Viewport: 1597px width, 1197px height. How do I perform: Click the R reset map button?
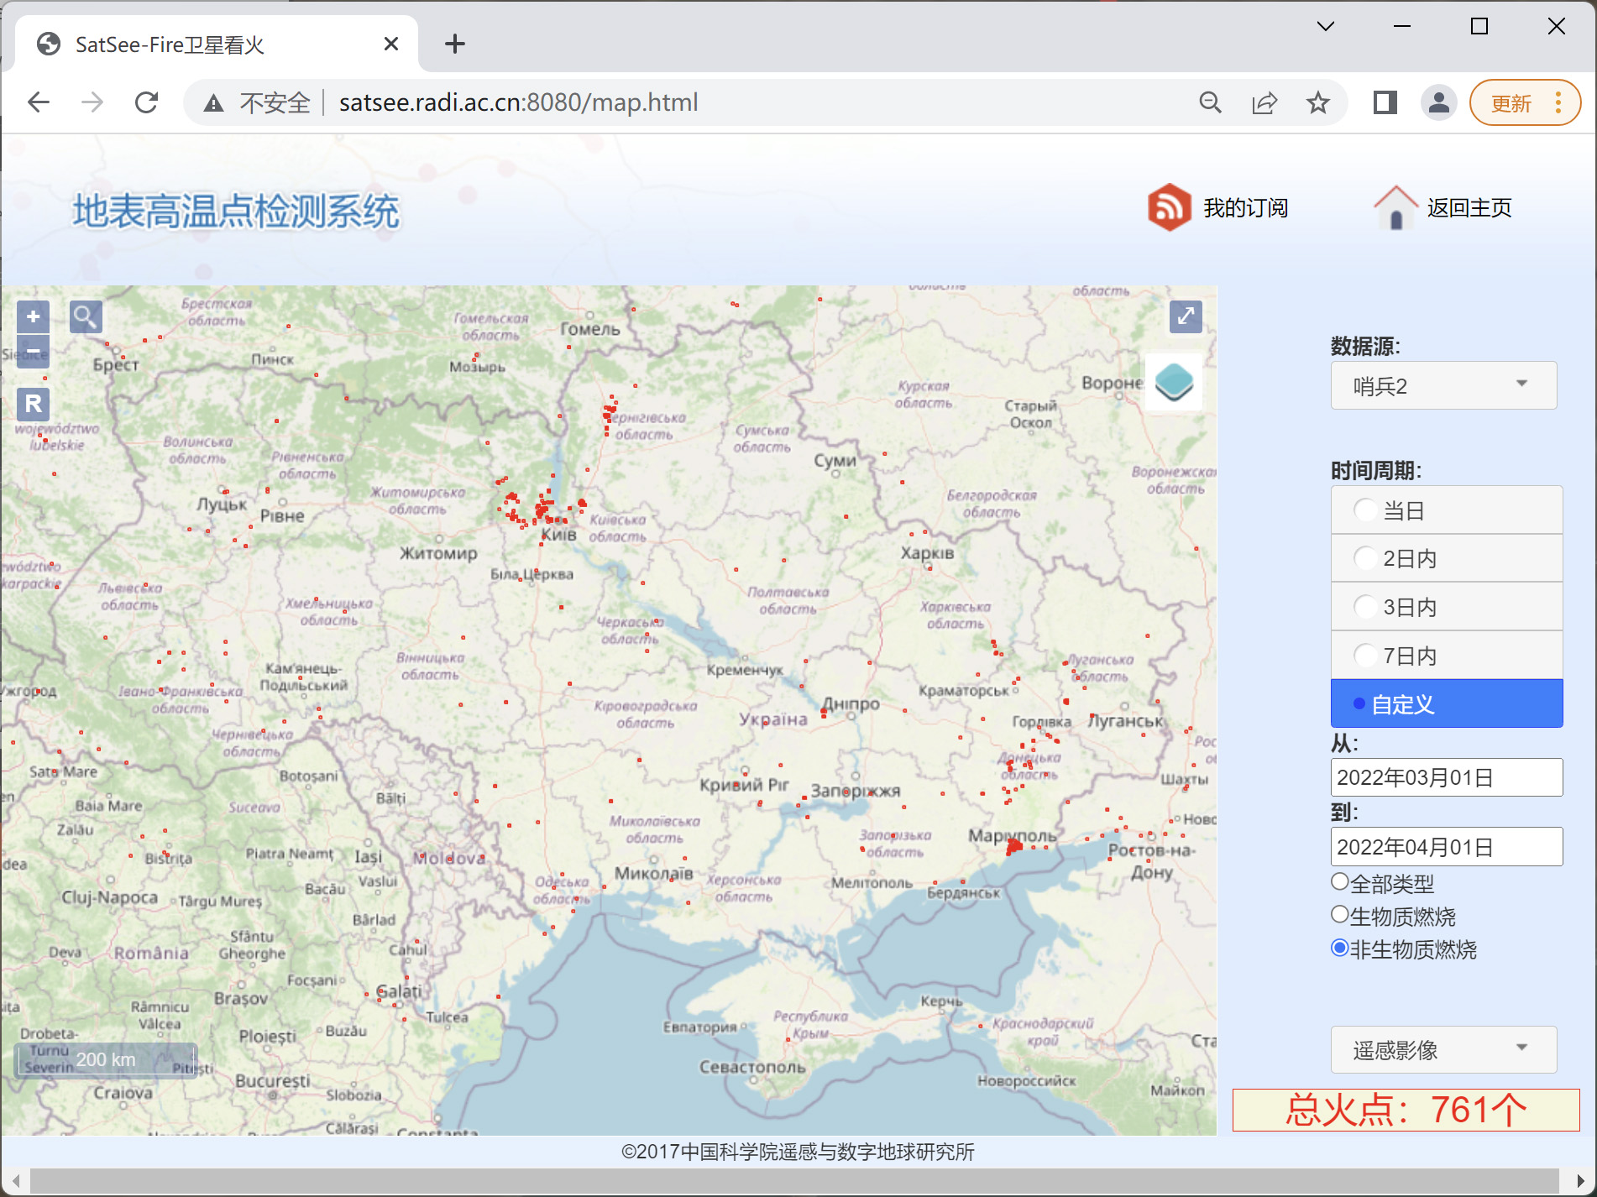[x=33, y=404]
